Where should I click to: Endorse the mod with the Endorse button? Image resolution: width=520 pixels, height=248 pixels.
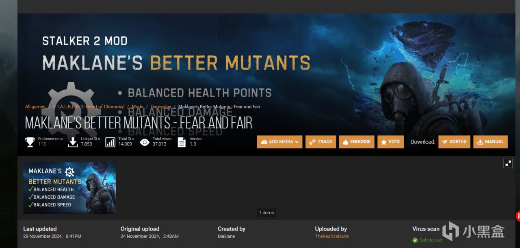tap(357, 142)
